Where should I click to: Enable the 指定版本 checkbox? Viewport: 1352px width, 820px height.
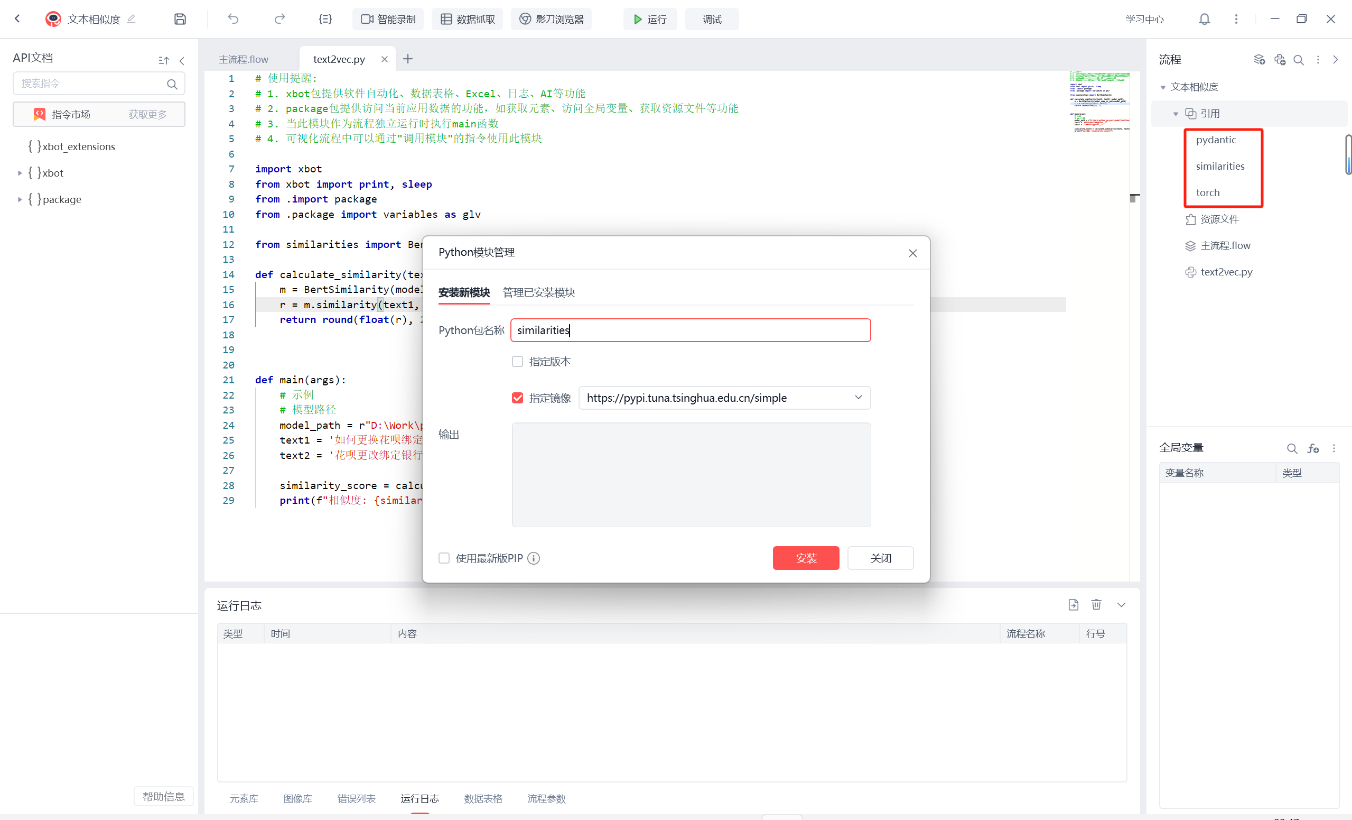click(517, 362)
